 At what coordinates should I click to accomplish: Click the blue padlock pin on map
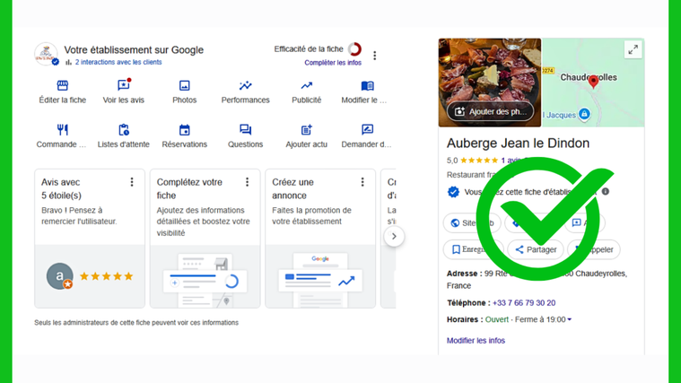(585, 114)
